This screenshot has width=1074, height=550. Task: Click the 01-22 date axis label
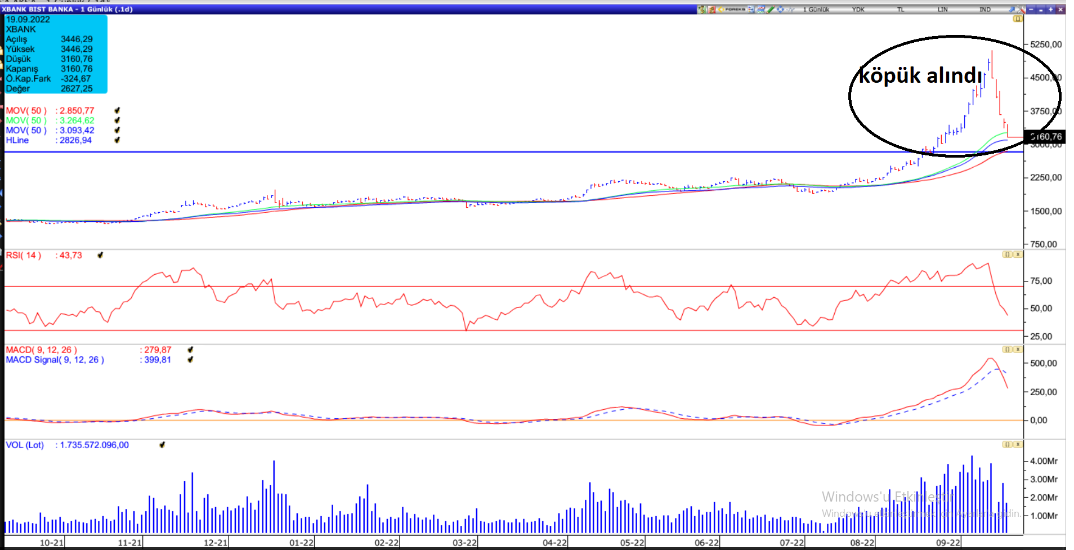click(301, 543)
